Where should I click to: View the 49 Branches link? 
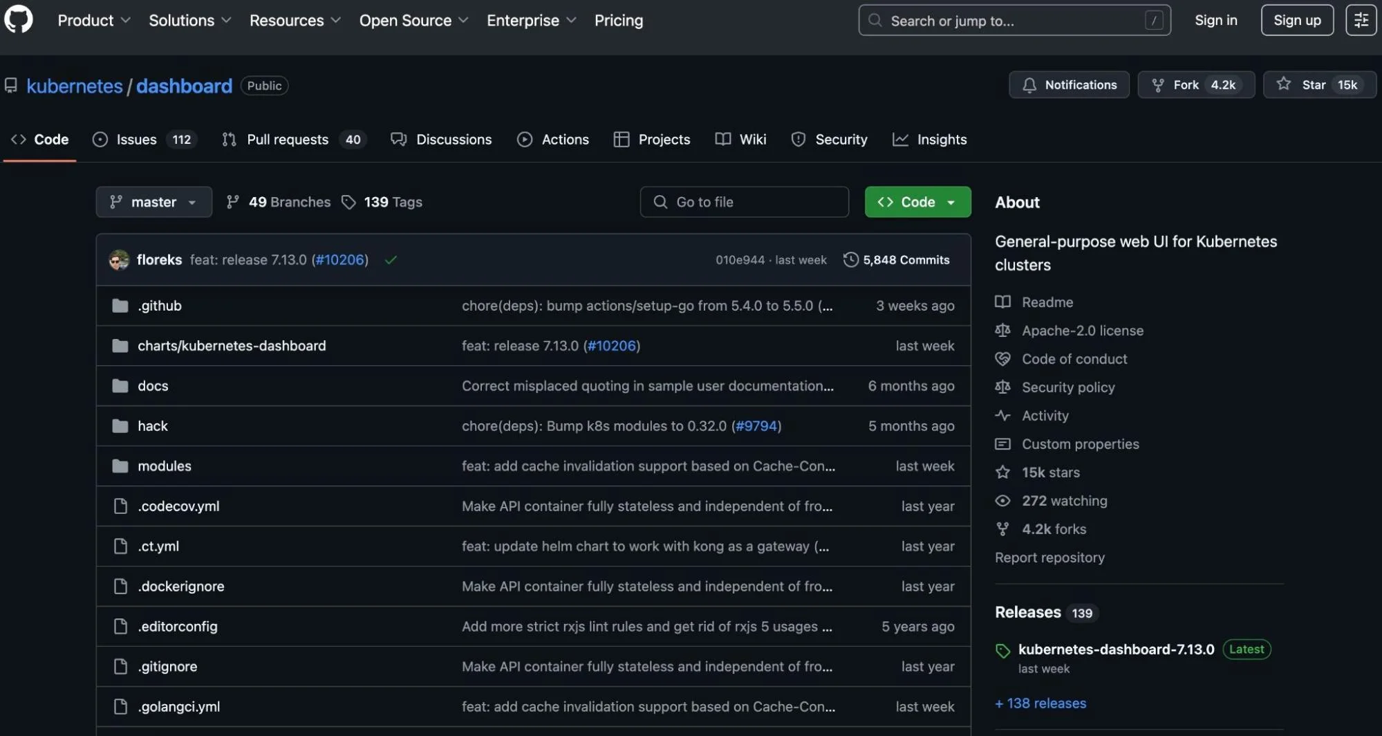pyautogui.click(x=279, y=202)
